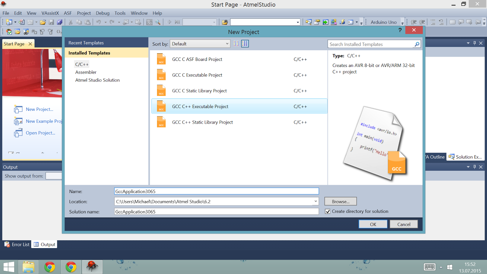Open the Tools menu
The height and width of the screenshot is (274, 487).
click(x=120, y=13)
